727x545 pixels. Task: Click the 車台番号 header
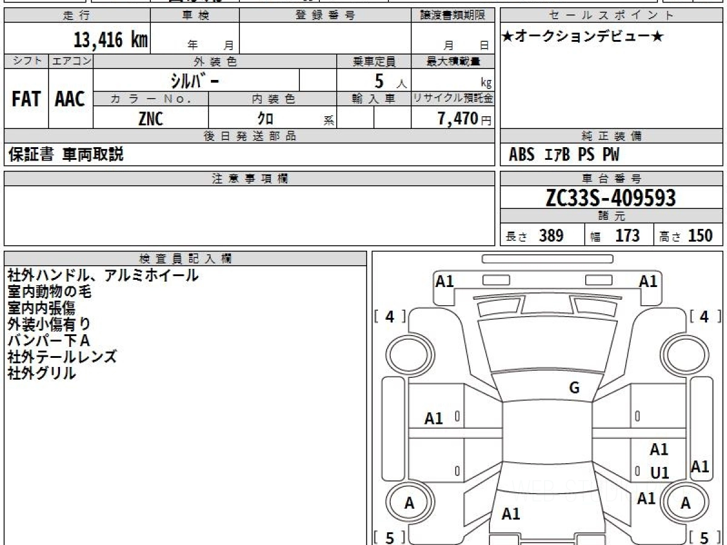[612, 178]
